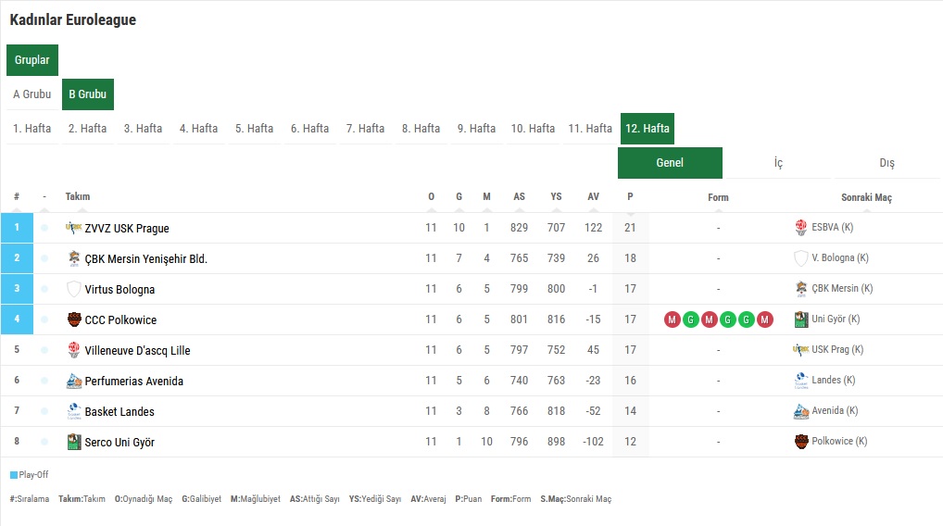Open the 1. Hafta week tab
The height and width of the screenshot is (526, 943).
(32, 129)
